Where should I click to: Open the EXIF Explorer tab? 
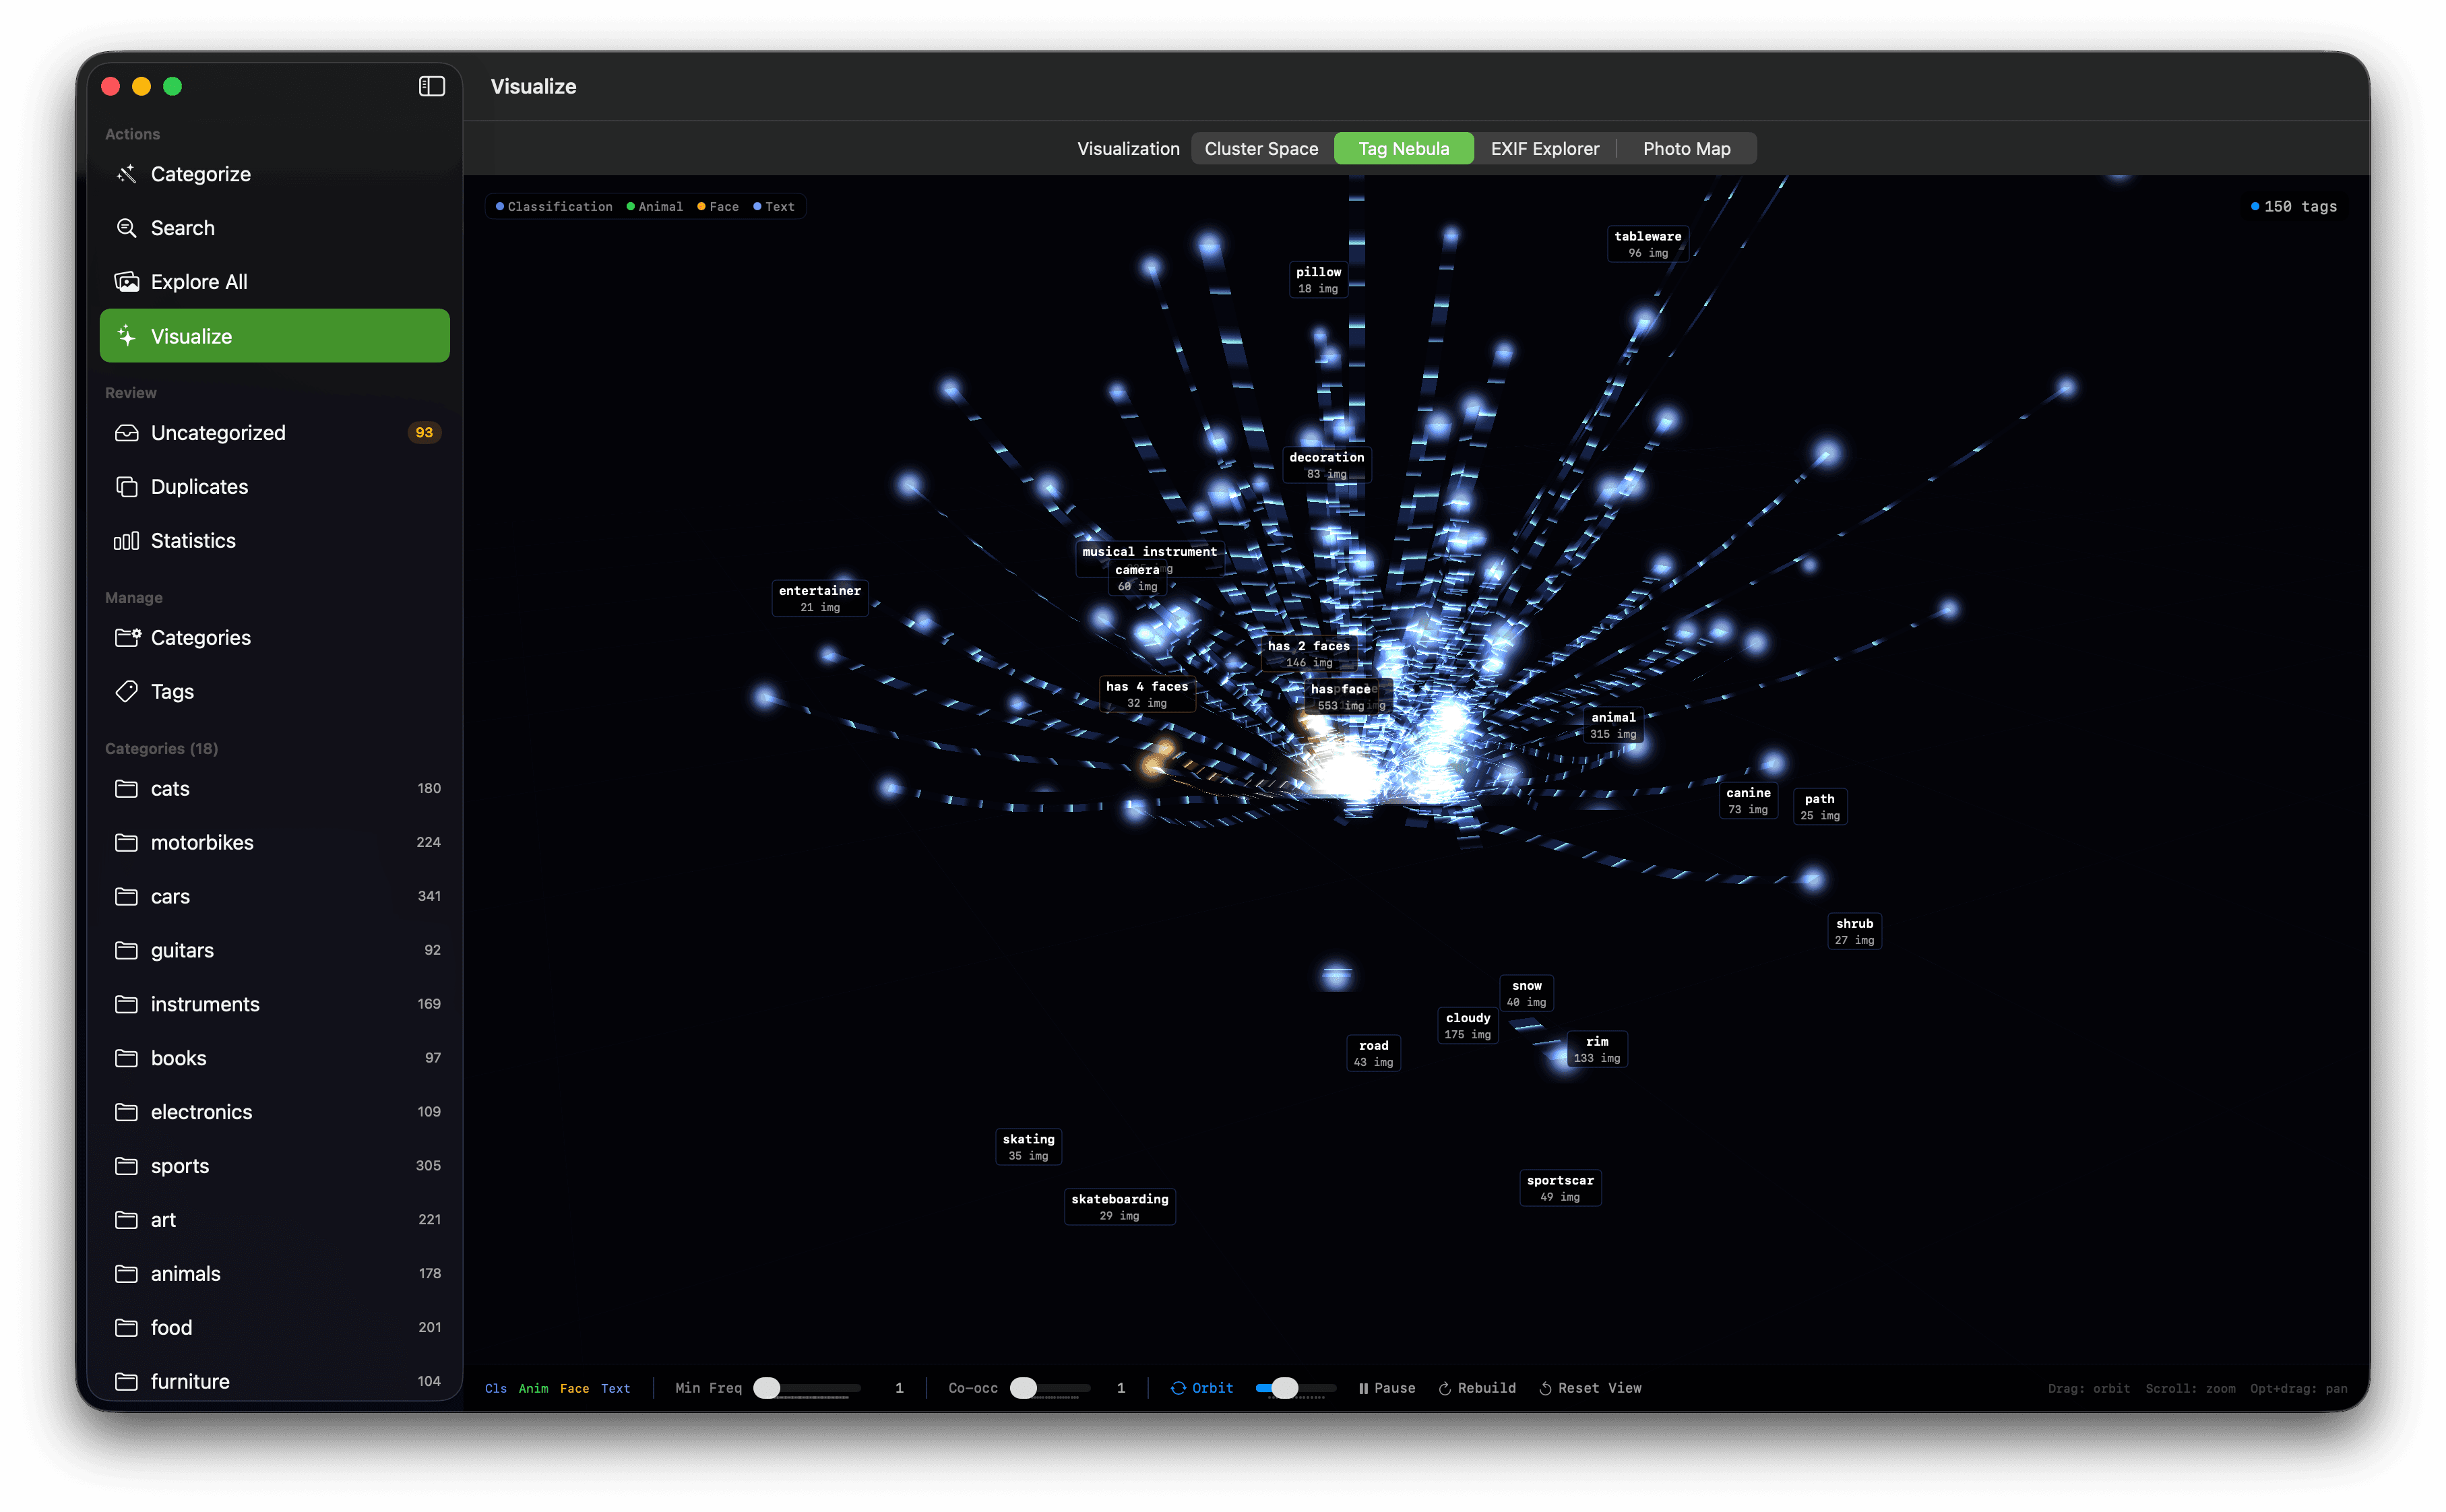click(1544, 148)
